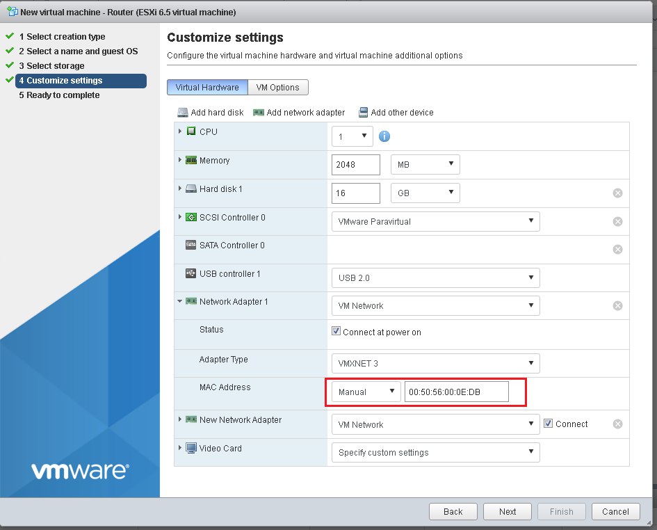This screenshot has height=530, width=657.
Task: Switch to the Virtual Hardware tab
Action: point(207,87)
